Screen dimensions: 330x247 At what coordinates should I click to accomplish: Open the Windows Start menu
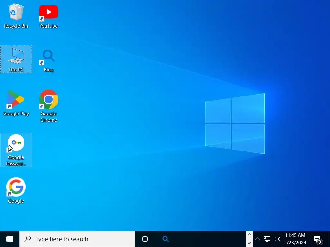click(10, 239)
